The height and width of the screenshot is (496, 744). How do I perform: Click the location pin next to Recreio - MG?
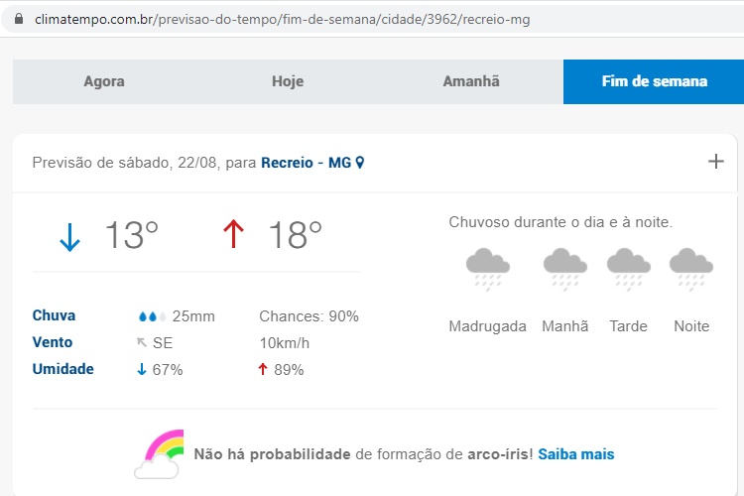tap(360, 163)
